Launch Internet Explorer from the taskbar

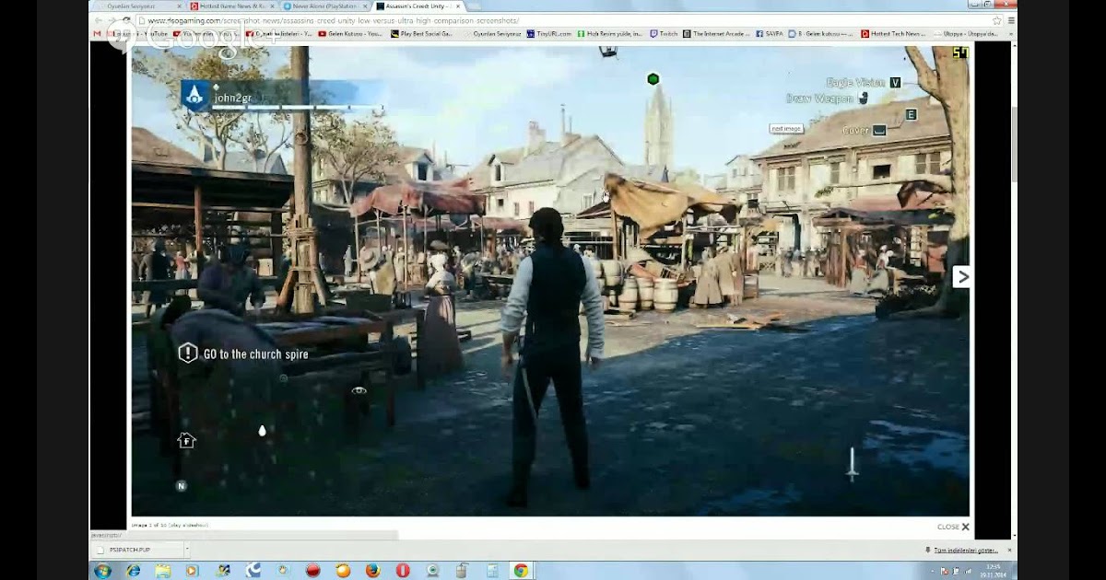click(134, 570)
